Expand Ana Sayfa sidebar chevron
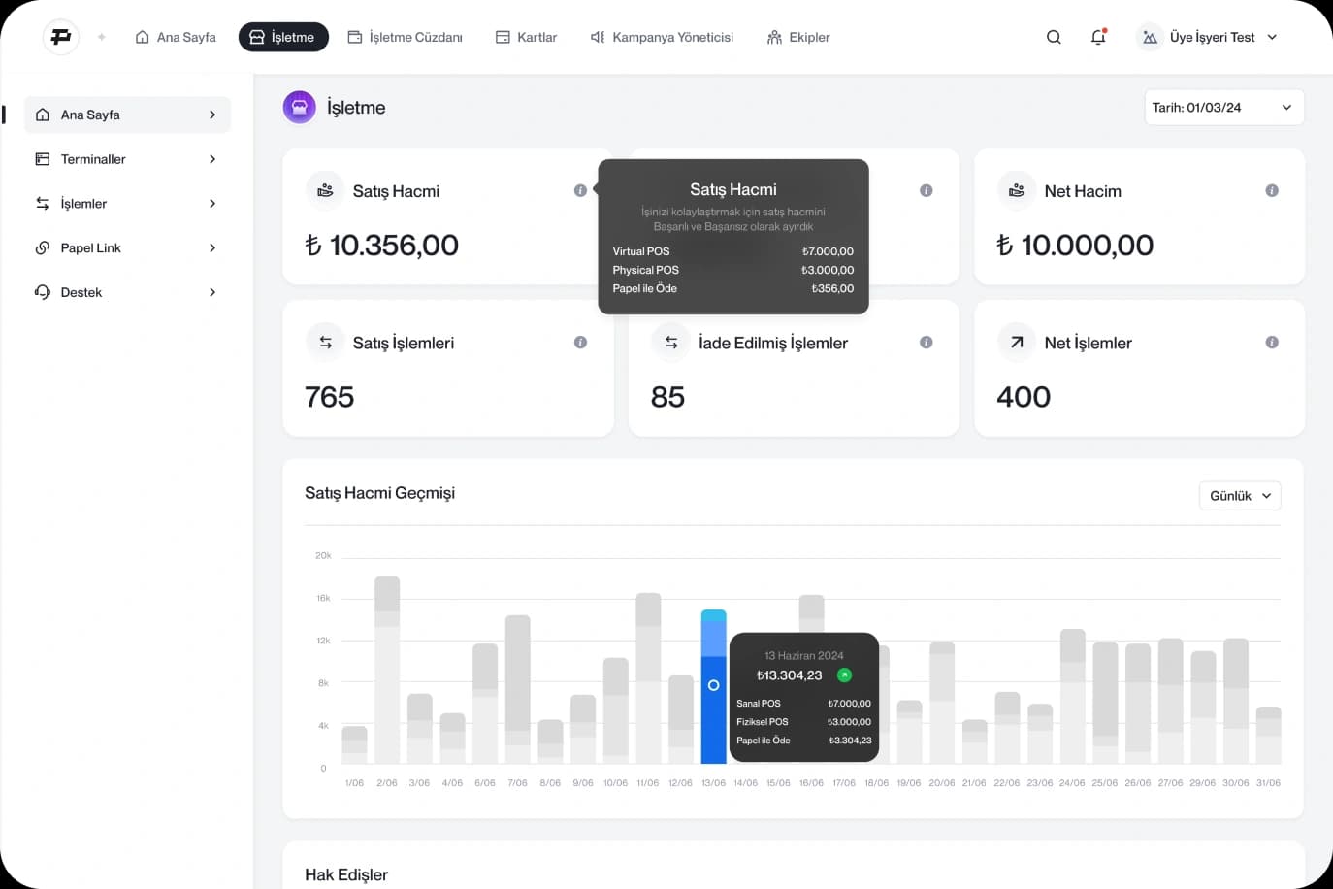Screen dimensions: 1333x889 click(212, 115)
